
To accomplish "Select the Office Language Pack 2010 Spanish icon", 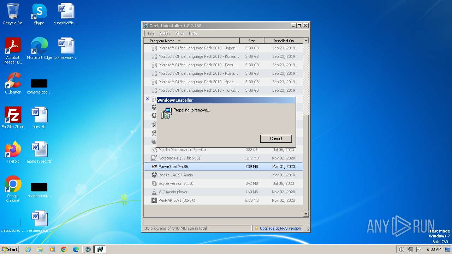I will [154, 82].
